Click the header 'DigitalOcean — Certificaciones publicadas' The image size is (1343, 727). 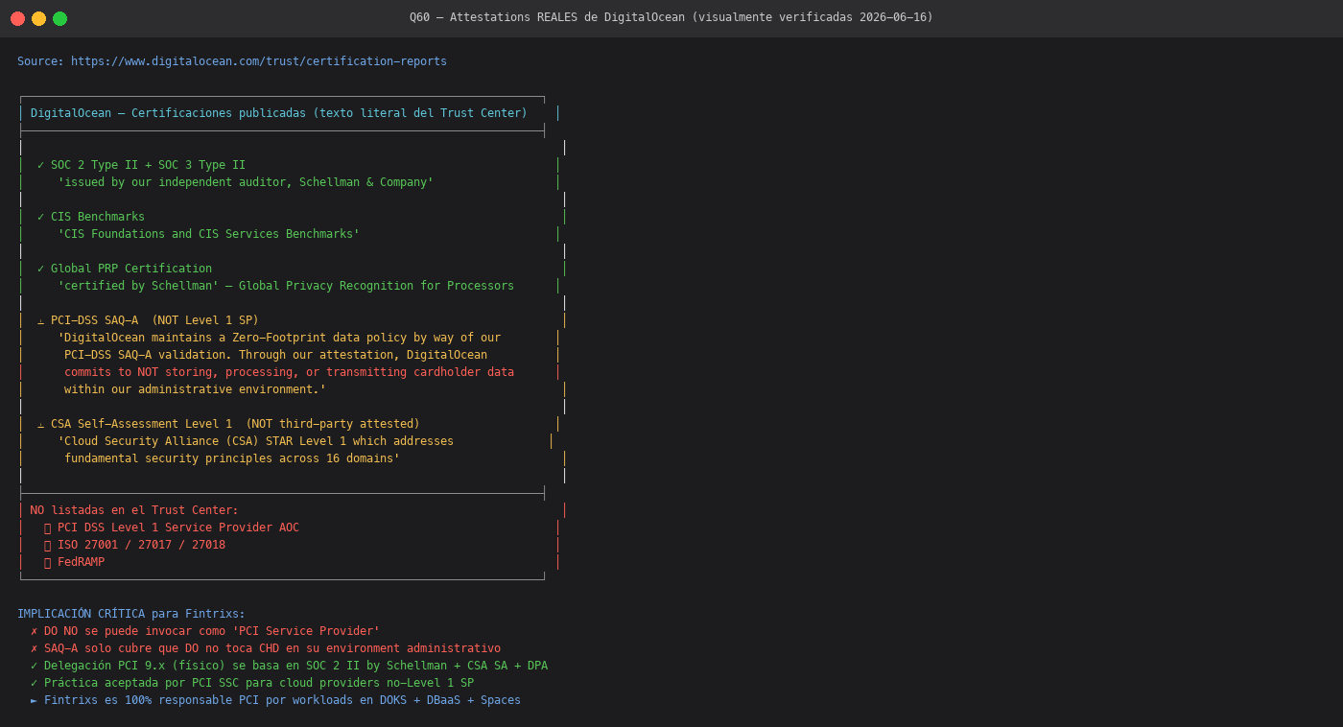(x=279, y=113)
